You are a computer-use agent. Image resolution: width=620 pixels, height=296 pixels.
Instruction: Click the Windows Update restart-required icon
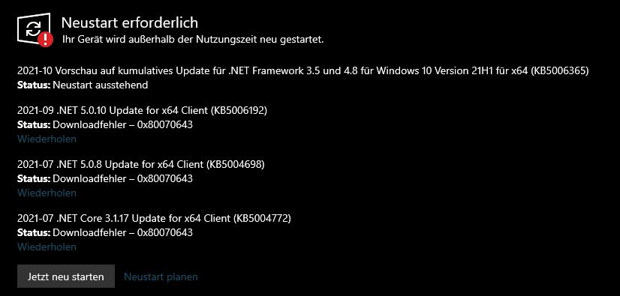click(35, 29)
